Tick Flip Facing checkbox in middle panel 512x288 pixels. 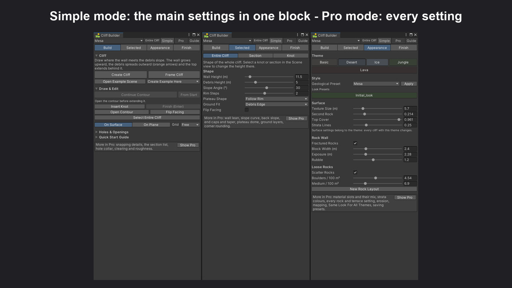[x=247, y=110]
